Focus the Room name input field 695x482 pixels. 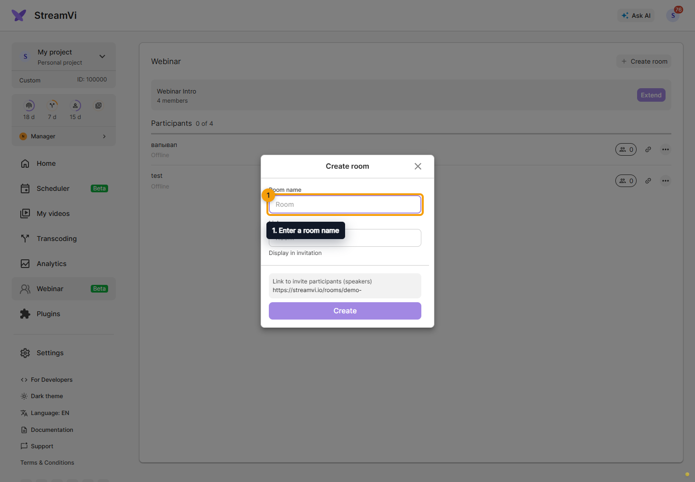pyautogui.click(x=345, y=204)
